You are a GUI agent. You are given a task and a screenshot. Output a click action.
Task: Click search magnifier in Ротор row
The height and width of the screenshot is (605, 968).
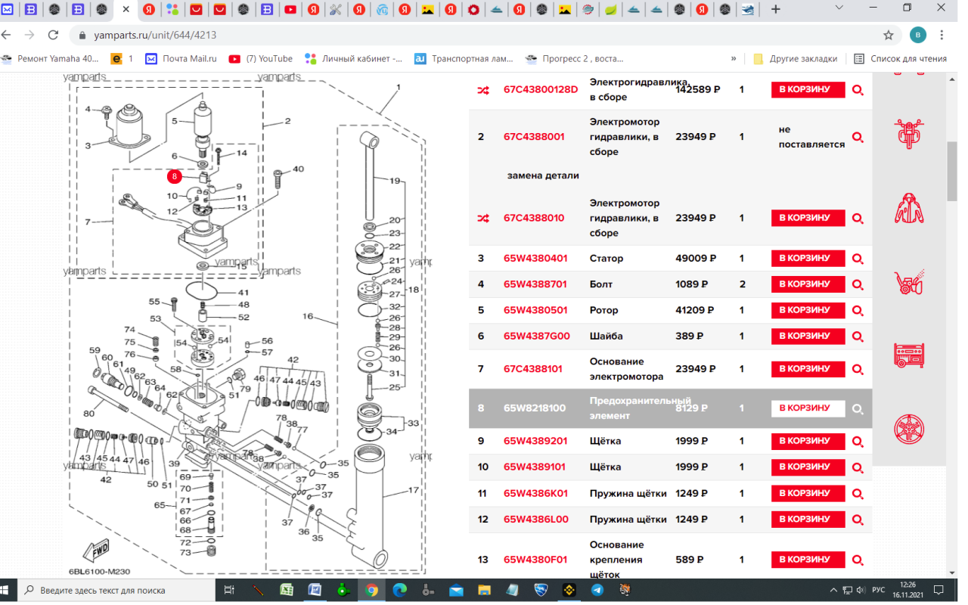click(858, 310)
